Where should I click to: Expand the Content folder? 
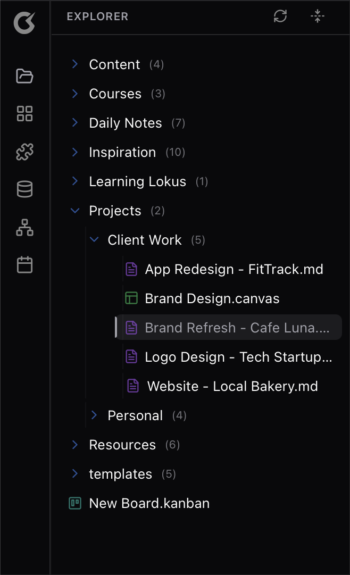(114, 64)
